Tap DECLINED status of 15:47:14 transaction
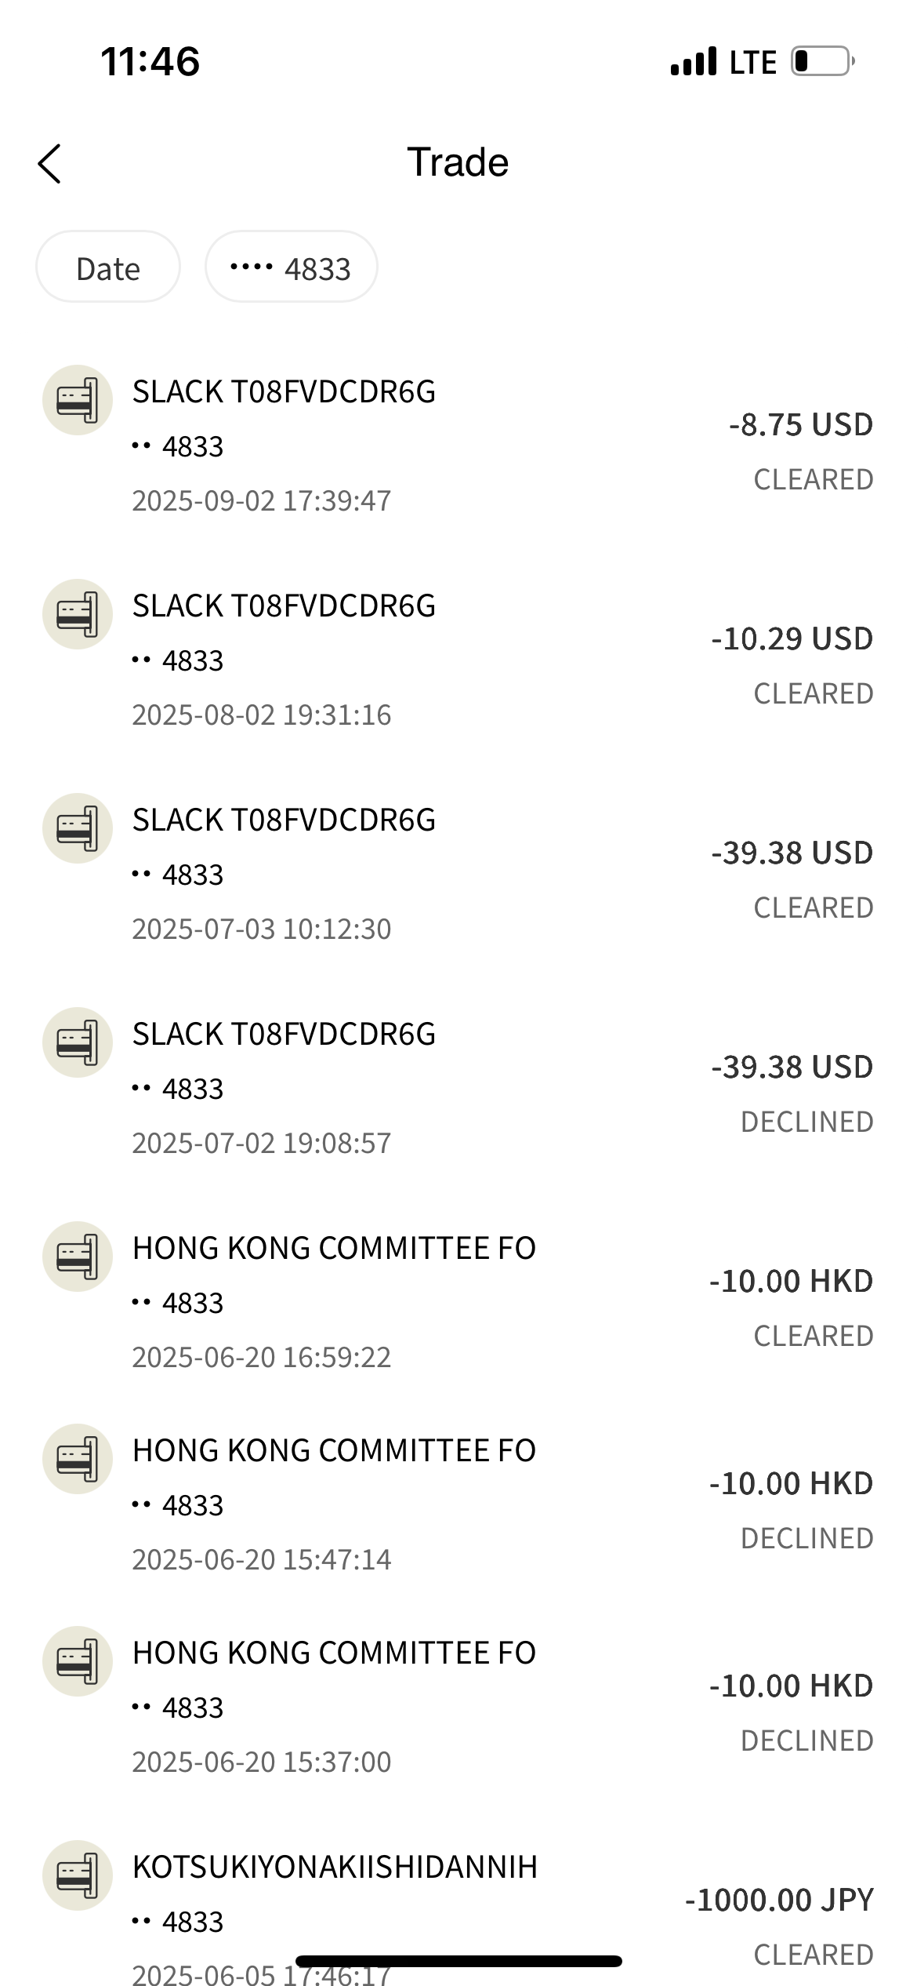This screenshot has height=1986, width=917. tap(806, 1539)
